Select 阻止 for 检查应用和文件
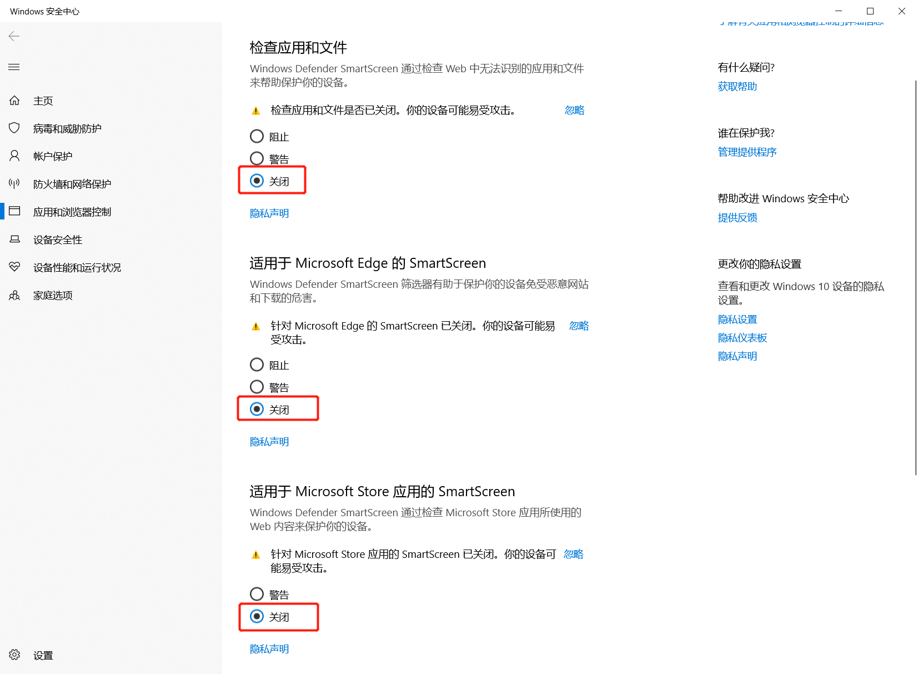Image resolution: width=918 pixels, height=674 pixels. 257,136
